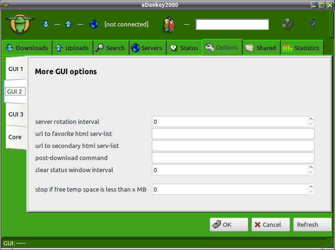Click the globe connection icon
The image size is (335, 250).
pos(94,24)
